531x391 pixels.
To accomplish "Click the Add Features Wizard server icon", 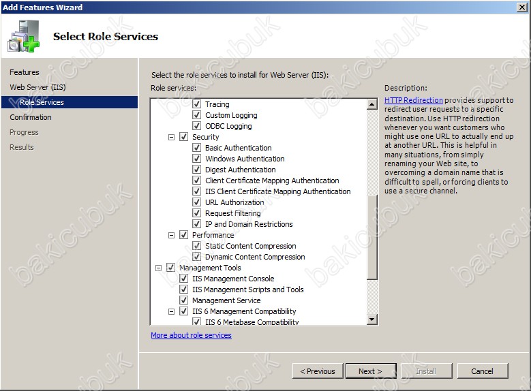I will [24, 36].
